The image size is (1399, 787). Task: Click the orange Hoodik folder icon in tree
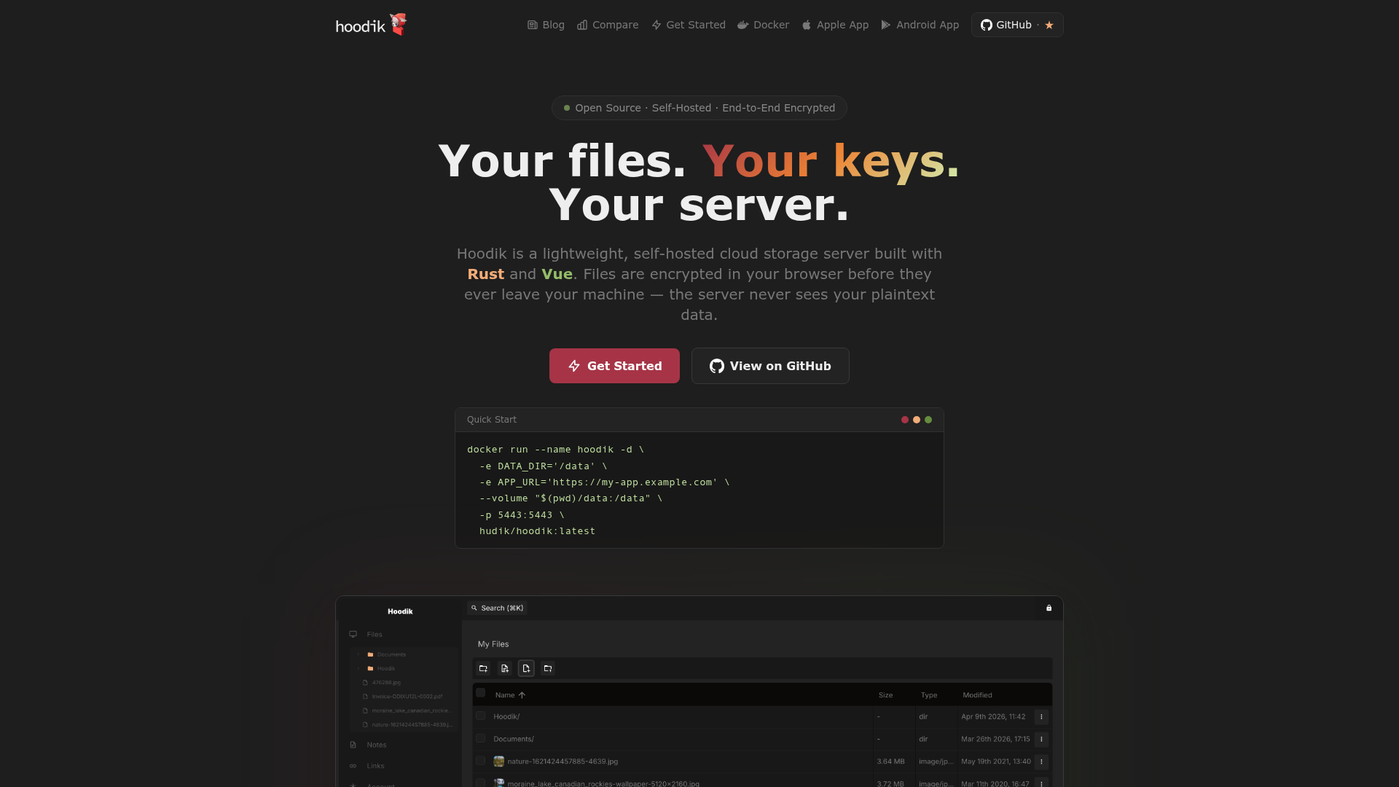370,668
